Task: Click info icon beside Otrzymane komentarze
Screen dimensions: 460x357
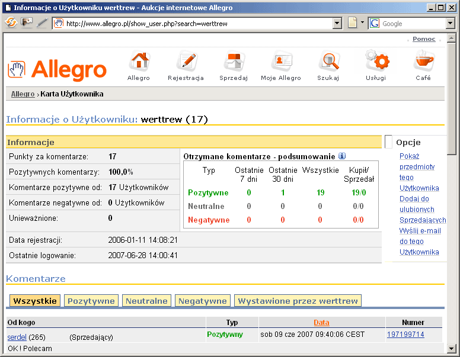Action: tap(342, 156)
